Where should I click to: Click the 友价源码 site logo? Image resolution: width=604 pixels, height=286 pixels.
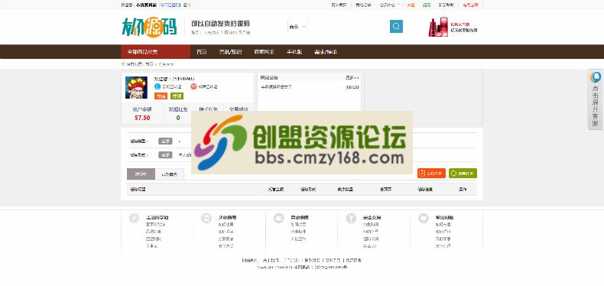[x=148, y=27]
